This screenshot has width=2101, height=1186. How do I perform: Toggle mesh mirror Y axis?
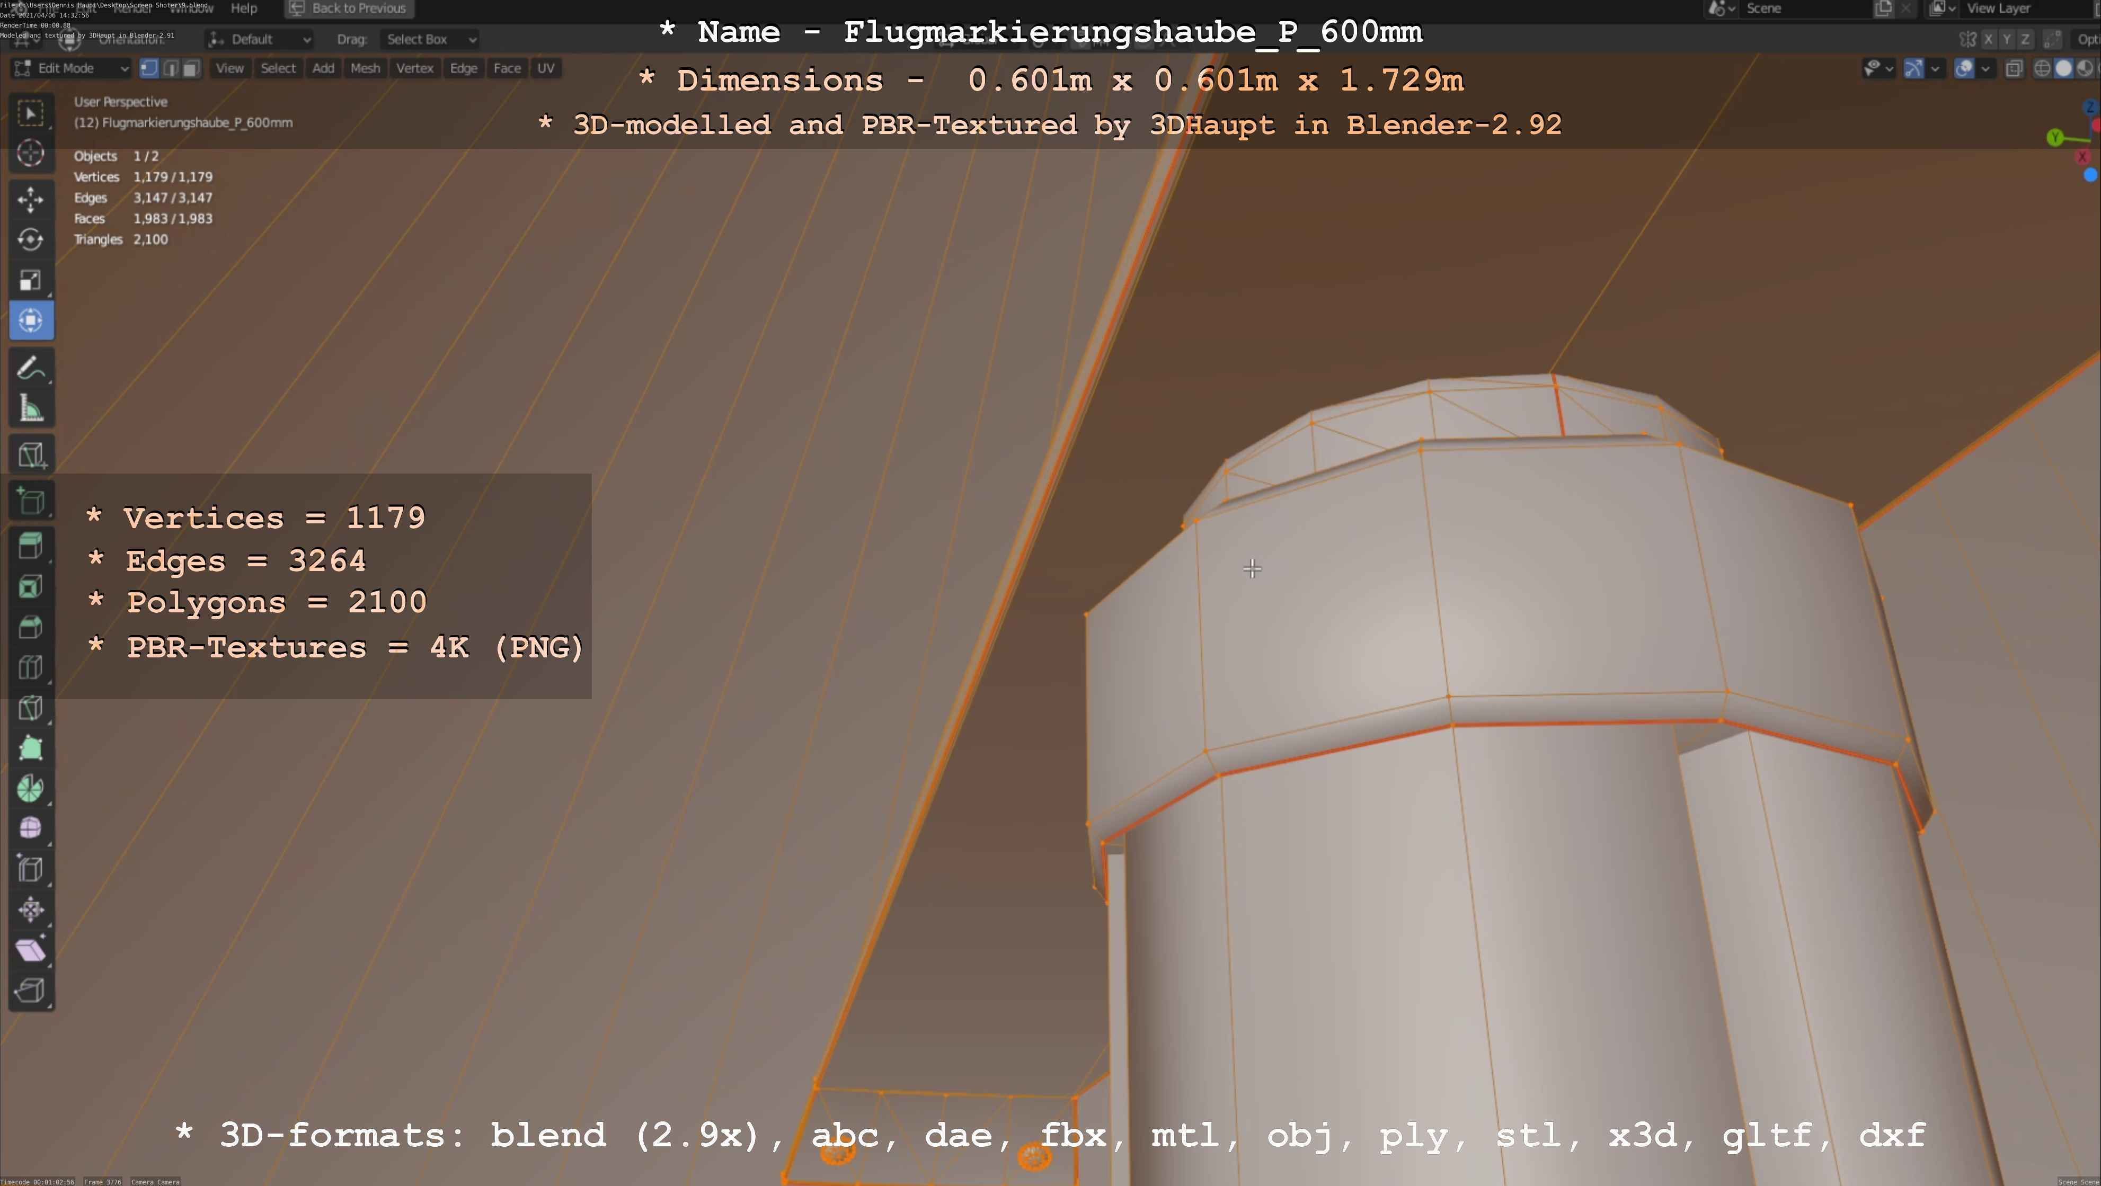click(x=2006, y=39)
